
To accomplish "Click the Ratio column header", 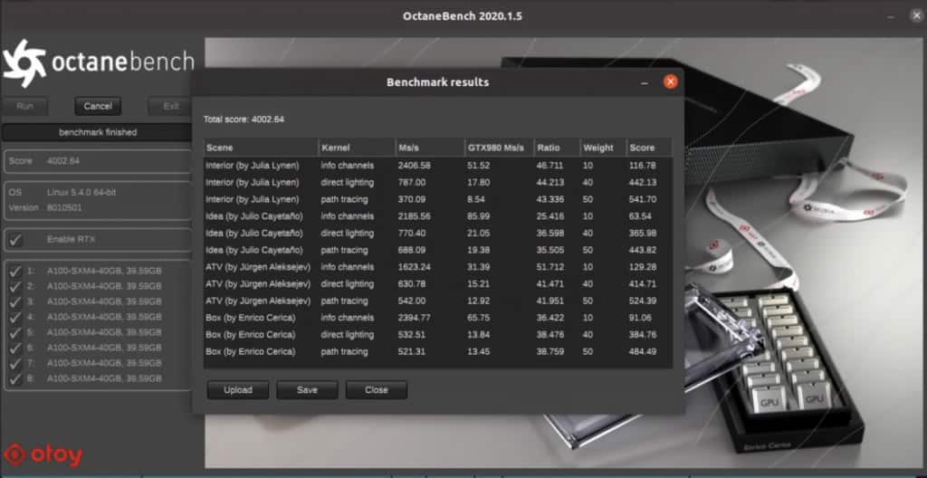I will tap(557, 148).
